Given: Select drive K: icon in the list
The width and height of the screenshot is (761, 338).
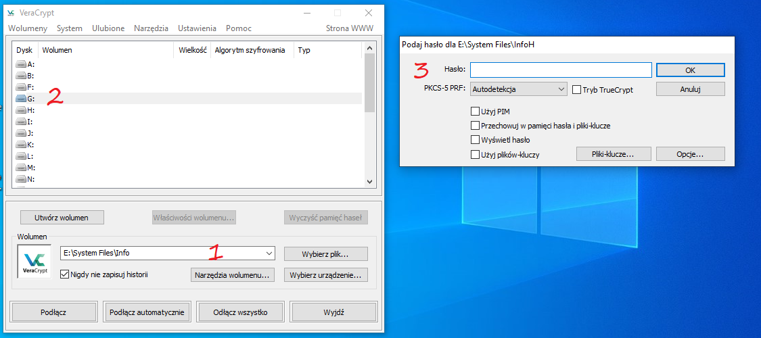Looking at the screenshot, I should (22, 145).
